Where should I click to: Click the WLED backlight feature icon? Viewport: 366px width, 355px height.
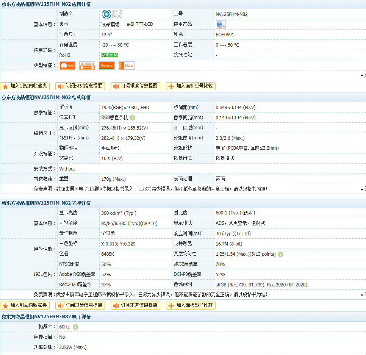[x=67, y=66]
